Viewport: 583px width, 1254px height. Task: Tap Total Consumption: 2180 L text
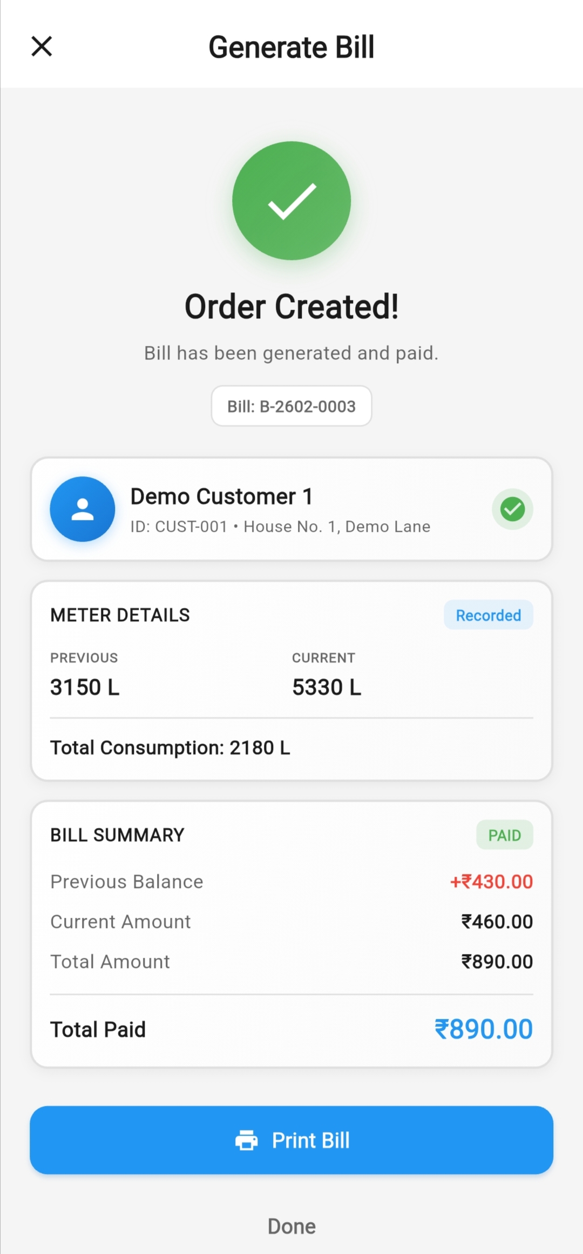tap(170, 748)
